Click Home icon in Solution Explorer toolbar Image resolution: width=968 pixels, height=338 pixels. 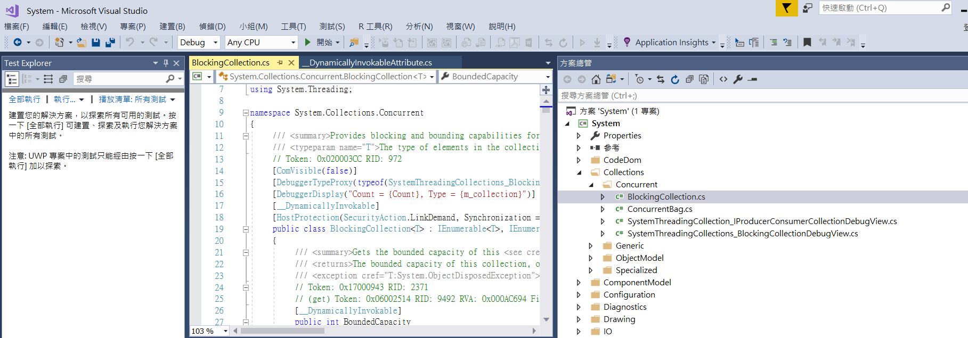tap(596, 79)
